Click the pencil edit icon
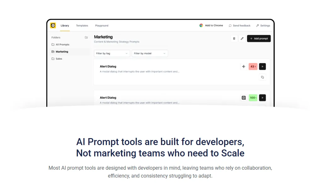Viewport: 311px width, 187px height. tap(242, 38)
